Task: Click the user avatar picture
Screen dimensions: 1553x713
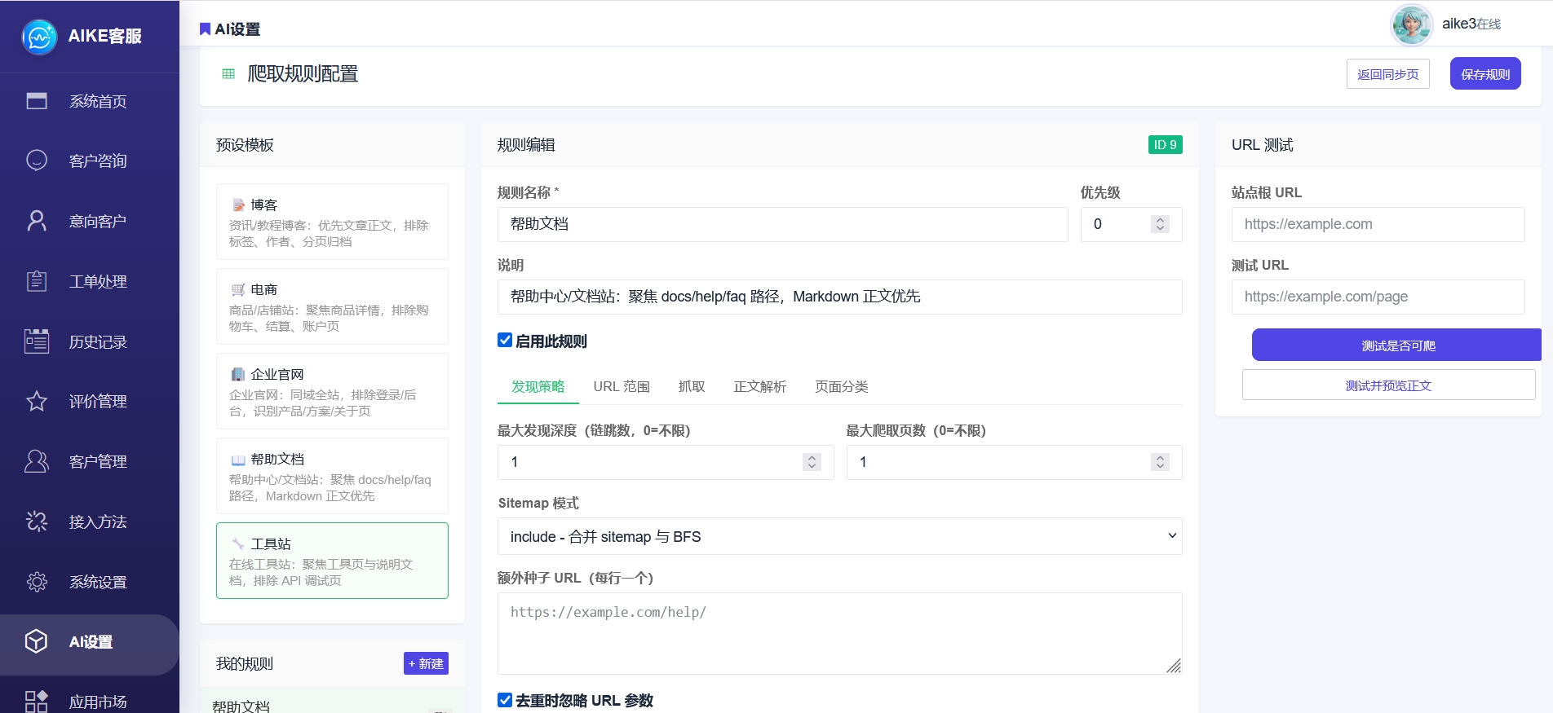Action: [x=1412, y=24]
